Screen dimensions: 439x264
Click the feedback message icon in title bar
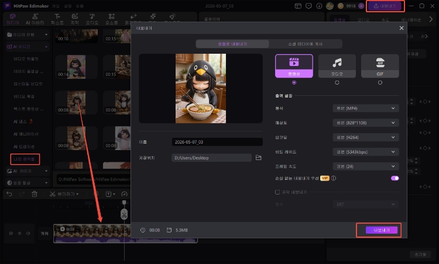click(308, 6)
